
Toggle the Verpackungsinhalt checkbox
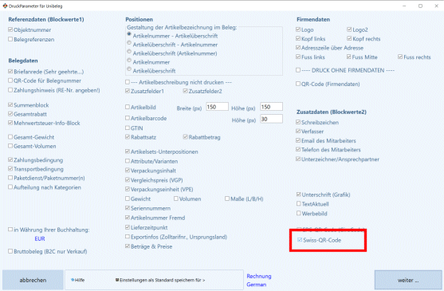coord(128,171)
